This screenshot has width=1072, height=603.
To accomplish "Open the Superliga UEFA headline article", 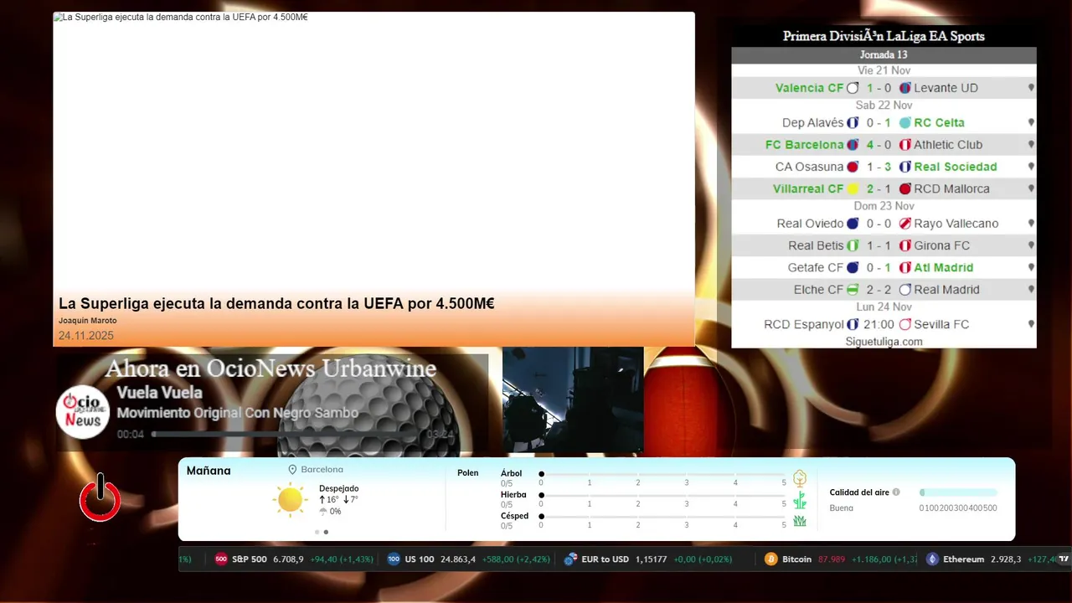I will (x=276, y=304).
